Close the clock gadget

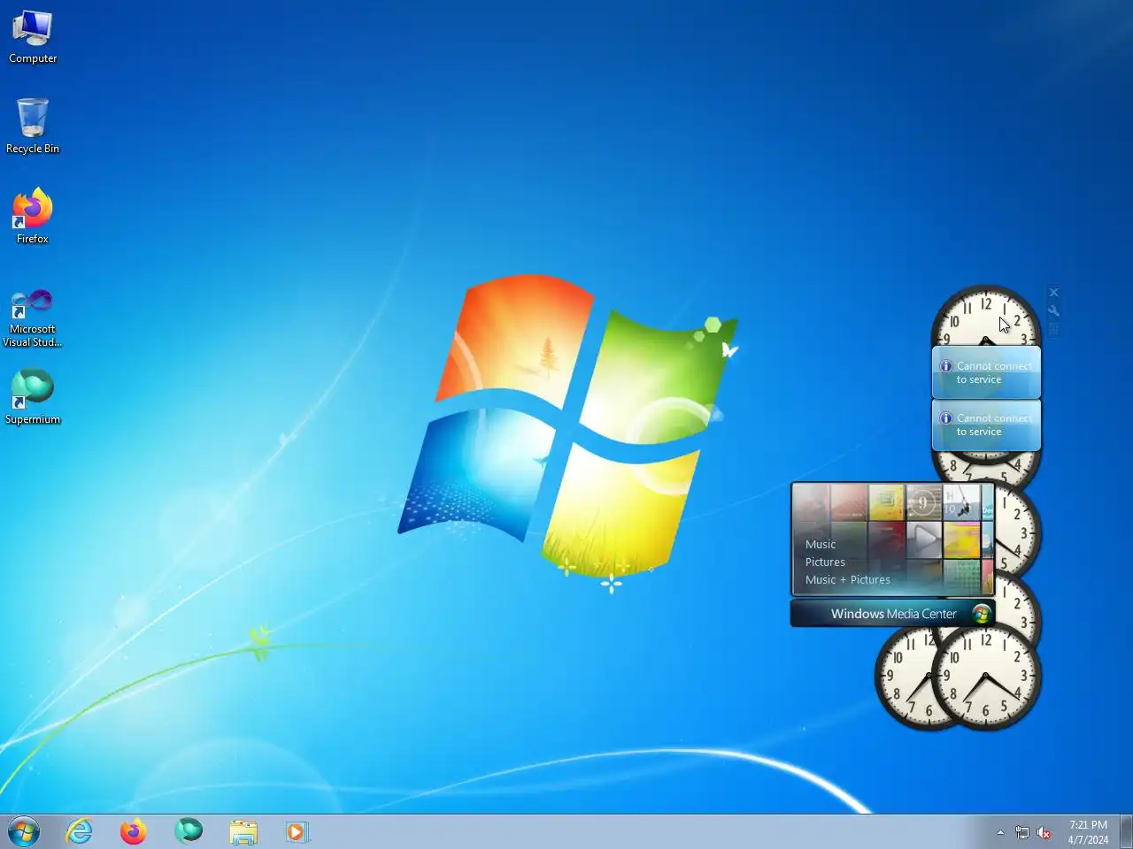[1053, 293]
